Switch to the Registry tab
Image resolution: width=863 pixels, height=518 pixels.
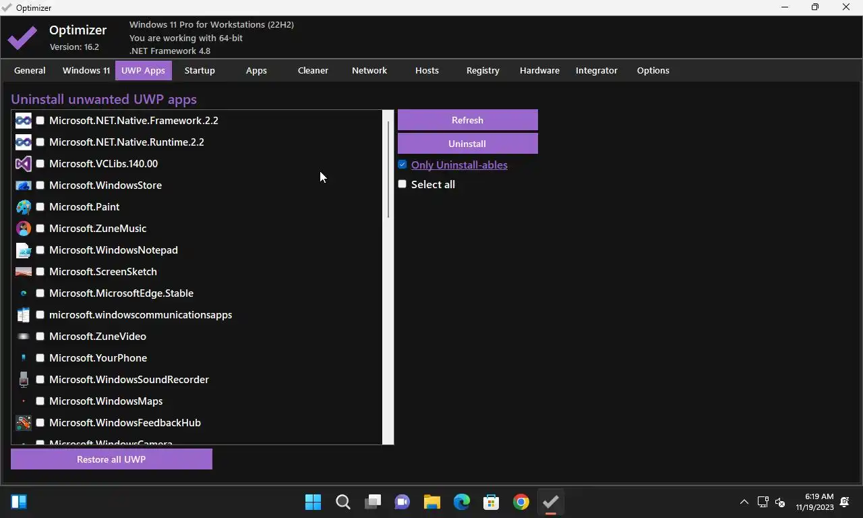[483, 70]
